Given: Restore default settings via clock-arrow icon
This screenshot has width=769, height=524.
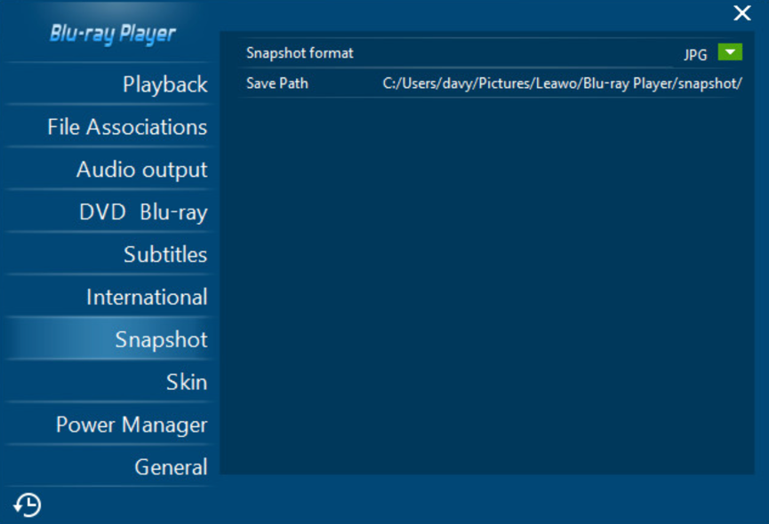Looking at the screenshot, I should [27, 505].
